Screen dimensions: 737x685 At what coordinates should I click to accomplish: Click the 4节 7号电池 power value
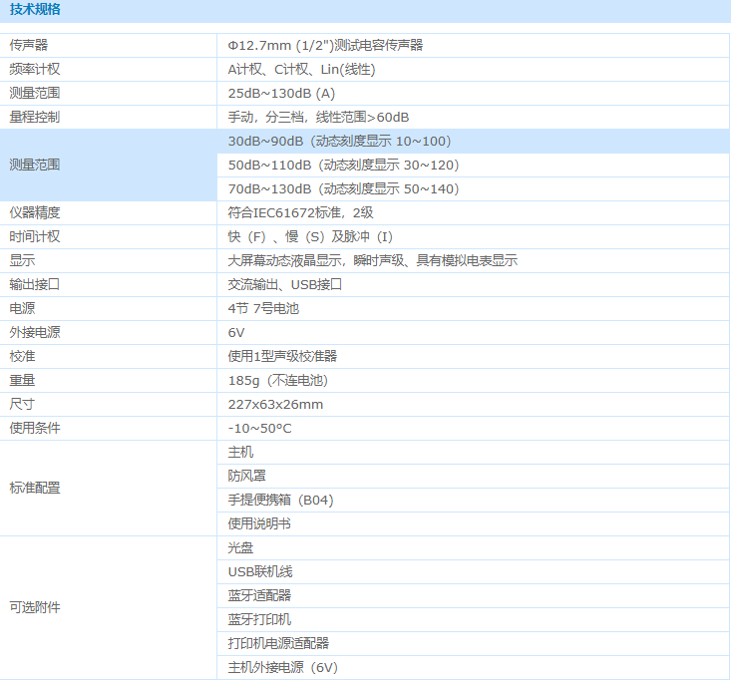[x=263, y=308]
